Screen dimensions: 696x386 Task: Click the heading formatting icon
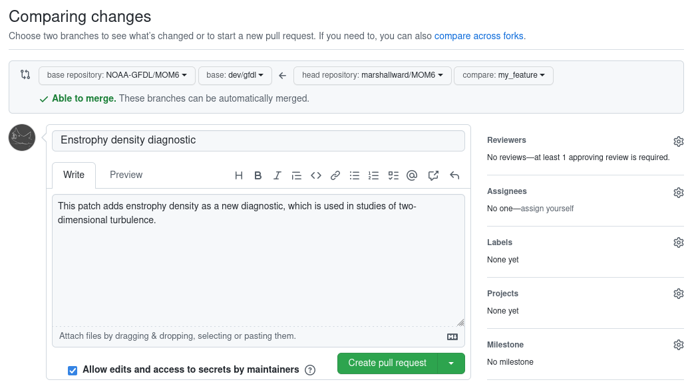(239, 175)
